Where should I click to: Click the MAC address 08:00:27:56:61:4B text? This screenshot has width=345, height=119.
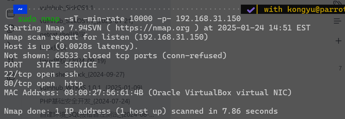coord(103,93)
